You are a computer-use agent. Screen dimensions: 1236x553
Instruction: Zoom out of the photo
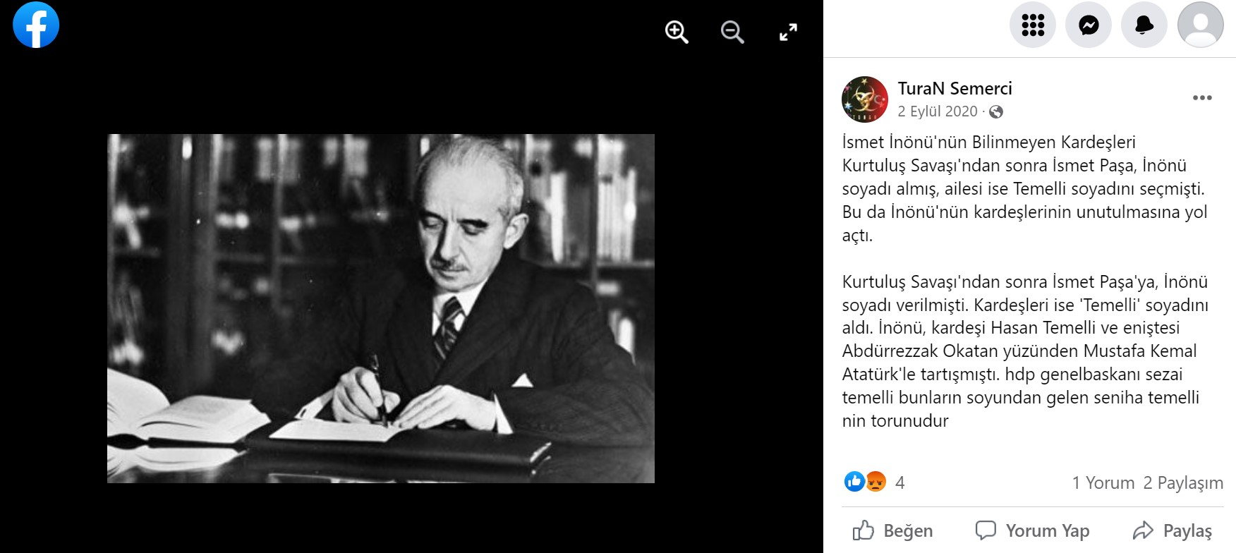click(x=732, y=32)
